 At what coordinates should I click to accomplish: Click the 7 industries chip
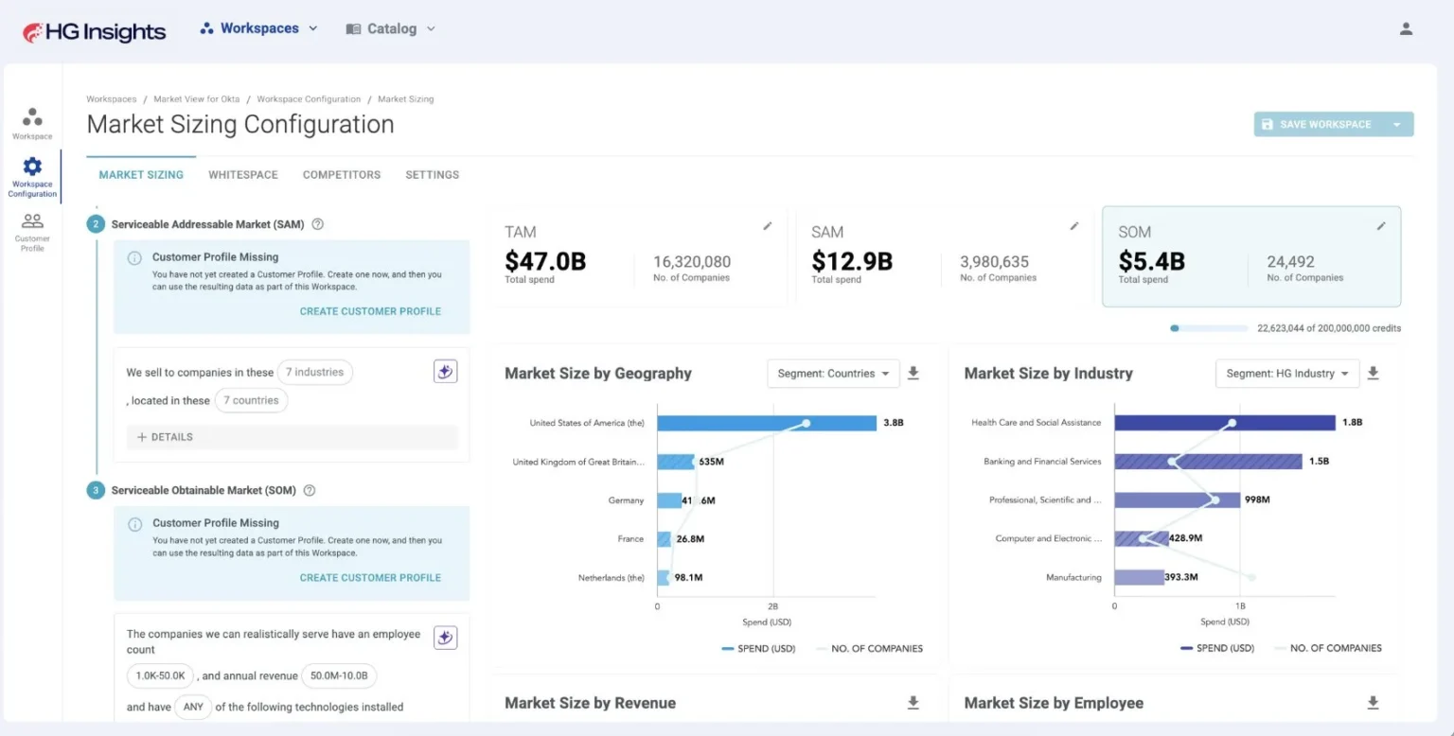coord(314,373)
